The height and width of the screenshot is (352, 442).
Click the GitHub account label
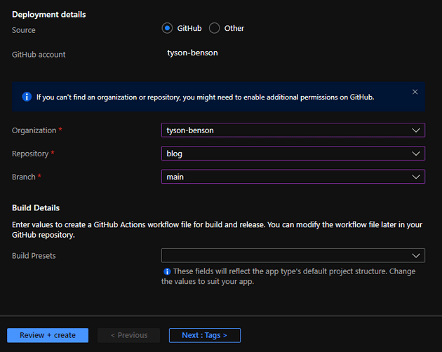39,55
